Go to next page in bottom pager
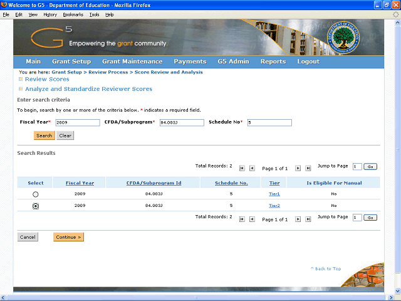The height and width of the screenshot is (301, 401). pyautogui.click(x=298, y=219)
